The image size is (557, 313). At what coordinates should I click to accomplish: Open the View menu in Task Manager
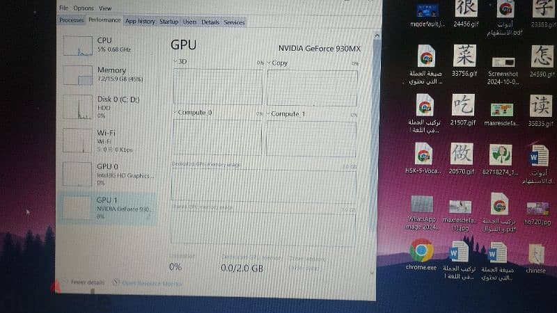pyautogui.click(x=105, y=8)
